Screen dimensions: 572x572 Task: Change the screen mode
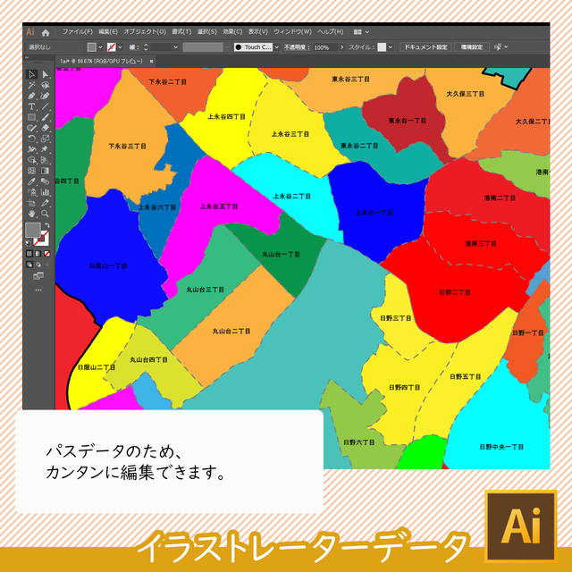(x=38, y=276)
